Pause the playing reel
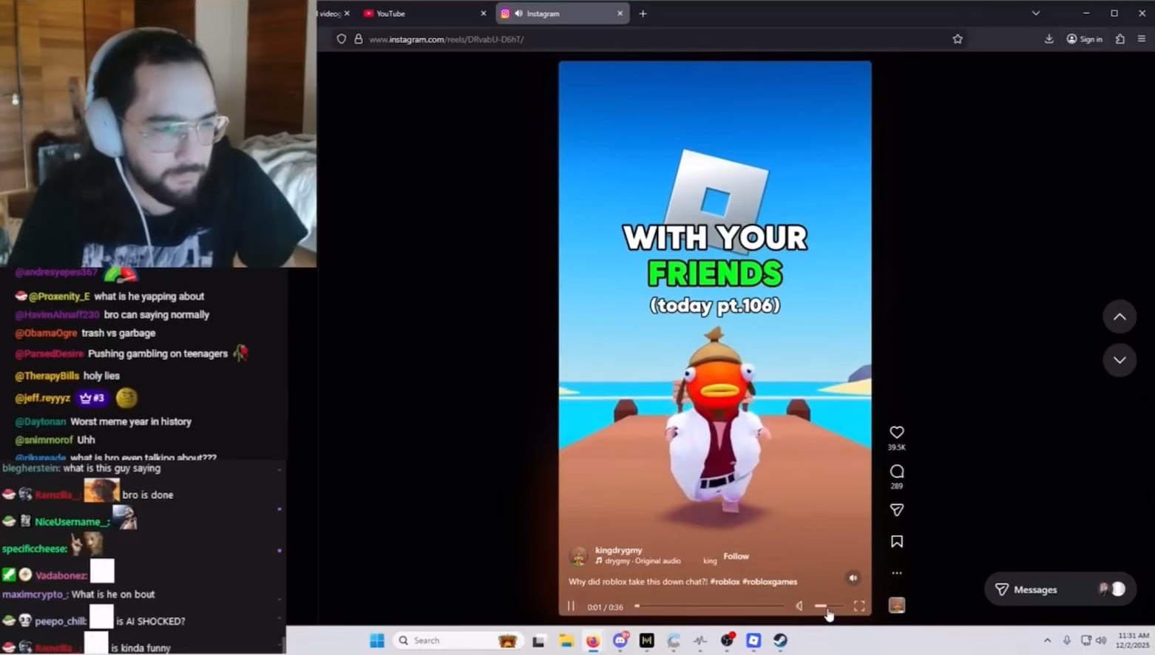Screen dimensions: 1155x655 pyautogui.click(x=571, y=606)
